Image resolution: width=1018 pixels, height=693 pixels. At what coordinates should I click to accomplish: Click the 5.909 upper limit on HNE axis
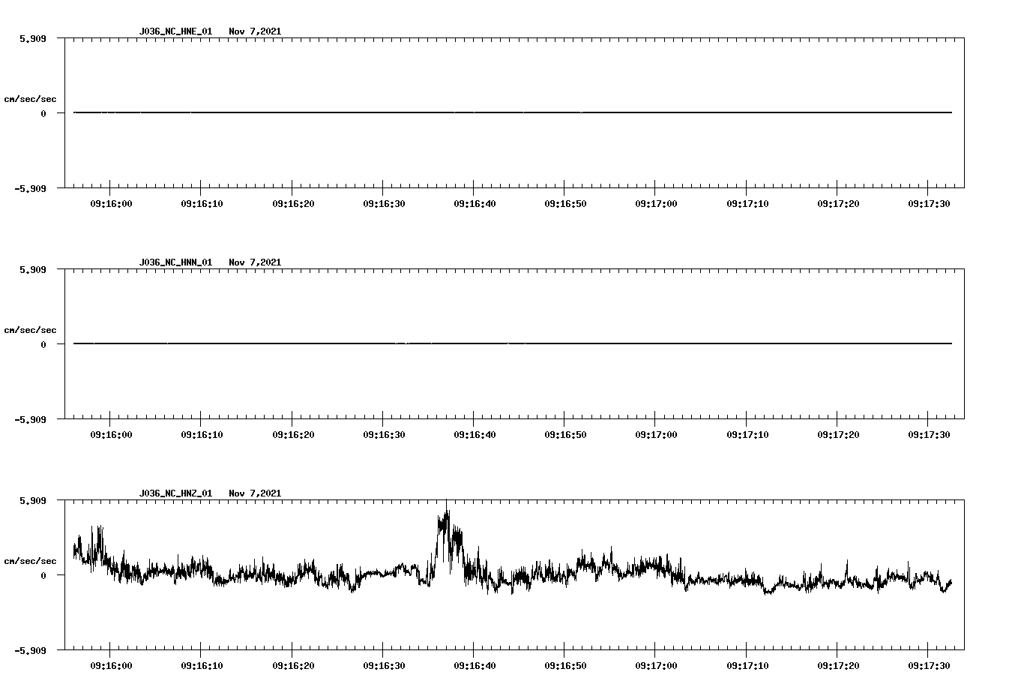(x=32, y=38)
